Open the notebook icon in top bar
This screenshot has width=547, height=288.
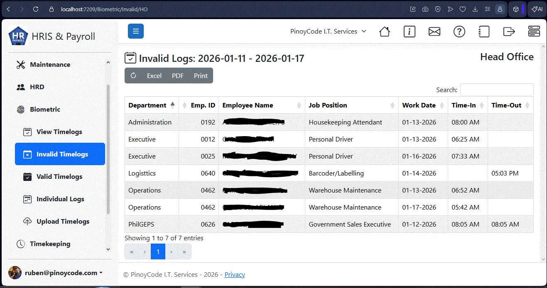click(x=484, y=32)
